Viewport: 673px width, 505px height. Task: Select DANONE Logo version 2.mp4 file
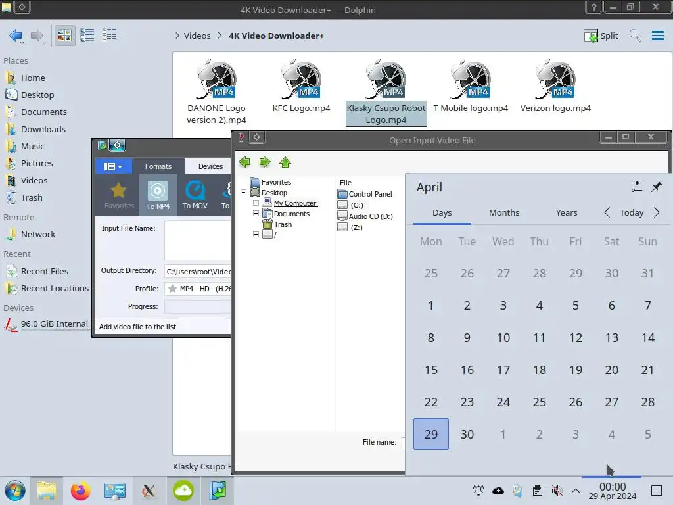(216, 92)
